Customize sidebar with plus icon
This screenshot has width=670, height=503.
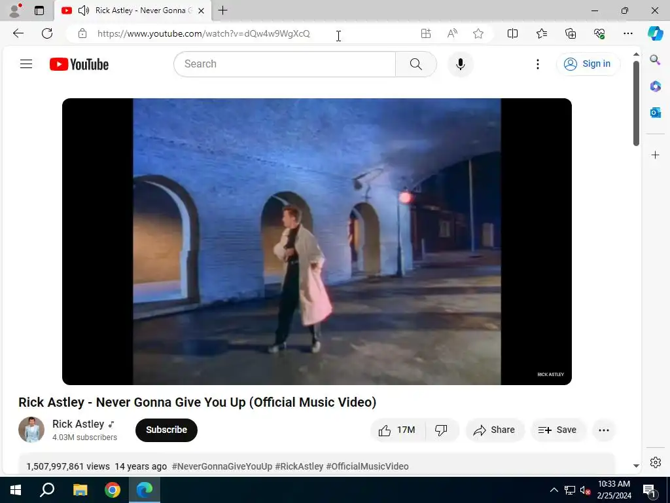(x=655, y=155)
